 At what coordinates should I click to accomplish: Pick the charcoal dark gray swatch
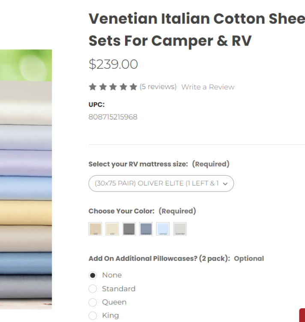129,229
